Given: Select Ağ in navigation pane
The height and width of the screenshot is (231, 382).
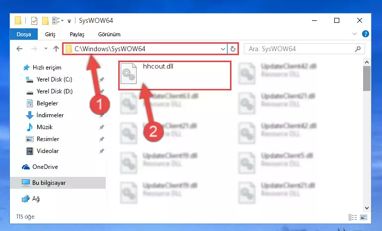Looking at the screenshot, I should (36, 199).
